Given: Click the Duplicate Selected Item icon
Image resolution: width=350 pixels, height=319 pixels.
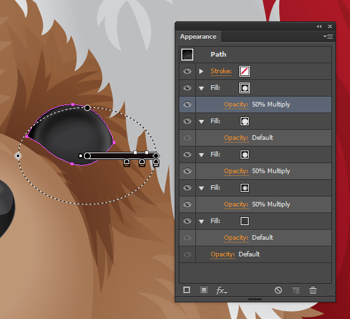Looking at the screenshot, I should point(296,290).
